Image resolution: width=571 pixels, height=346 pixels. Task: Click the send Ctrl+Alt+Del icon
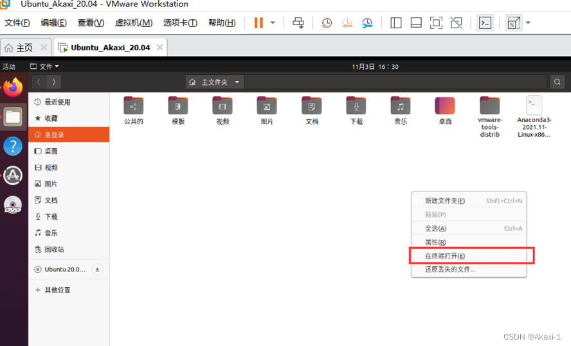click(298, 23)
